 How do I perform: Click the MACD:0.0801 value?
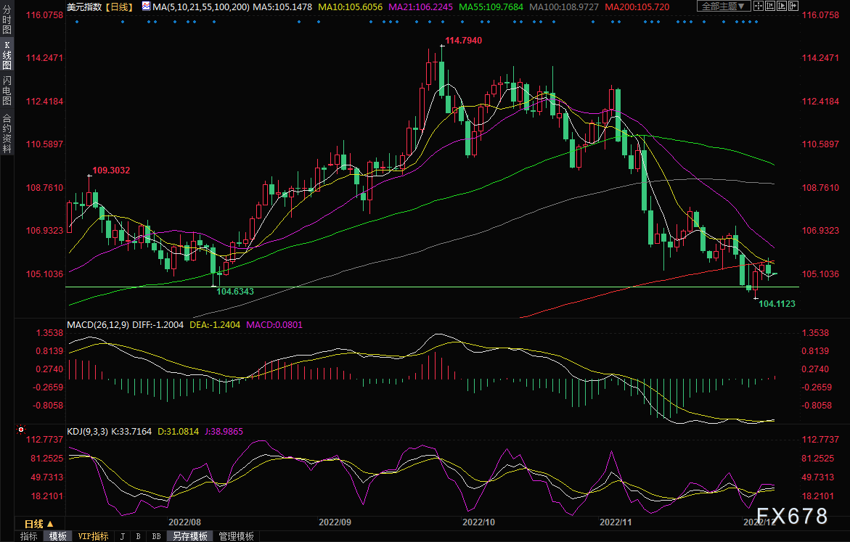tap(274, 324)
